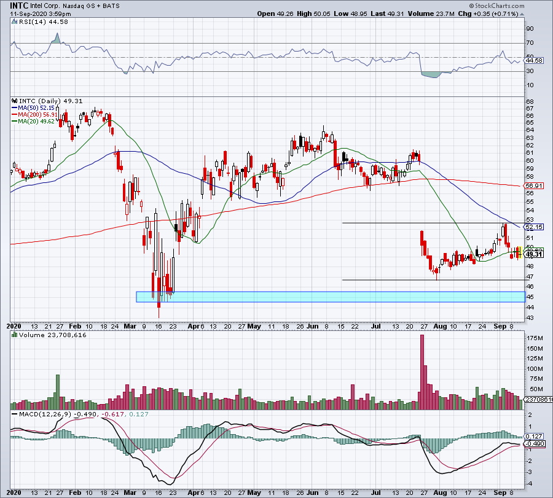This screenshot has width=553, height=498.
Task: Click the "MA(20) 49.62" legend text
Action: point(36,121)
